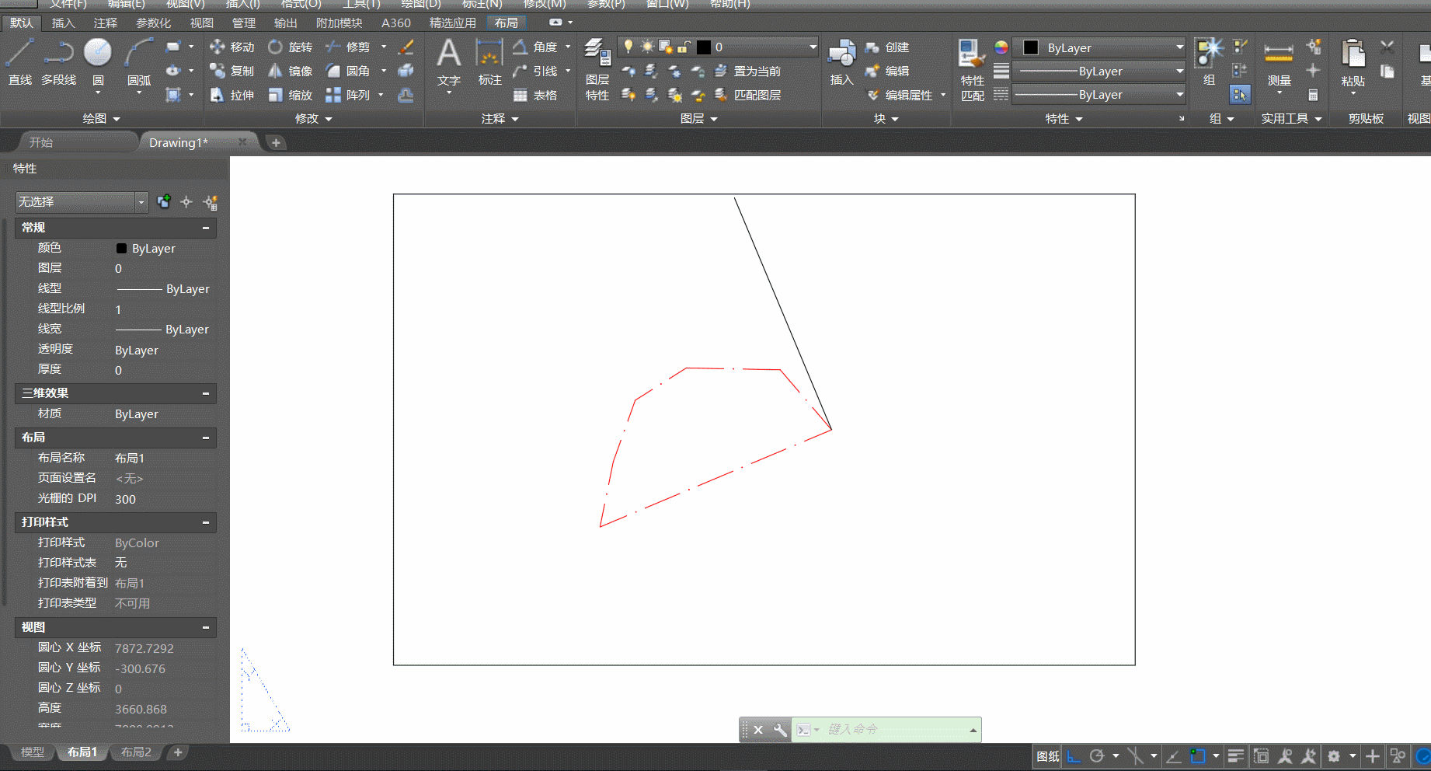Open the 开始 start file tab
1431x771 pixels.
click(41, 143)
